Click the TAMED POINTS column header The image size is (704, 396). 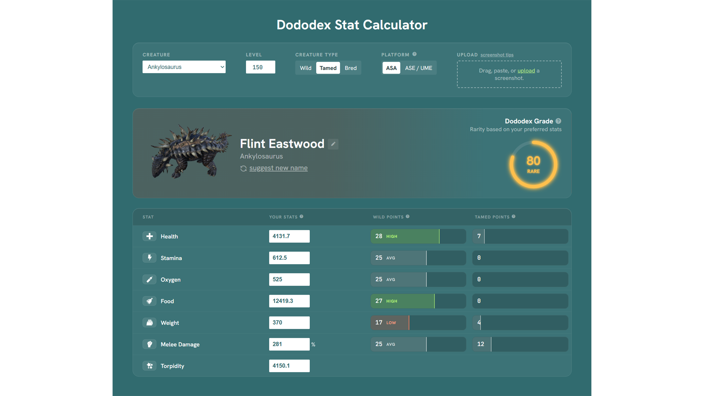492,217
